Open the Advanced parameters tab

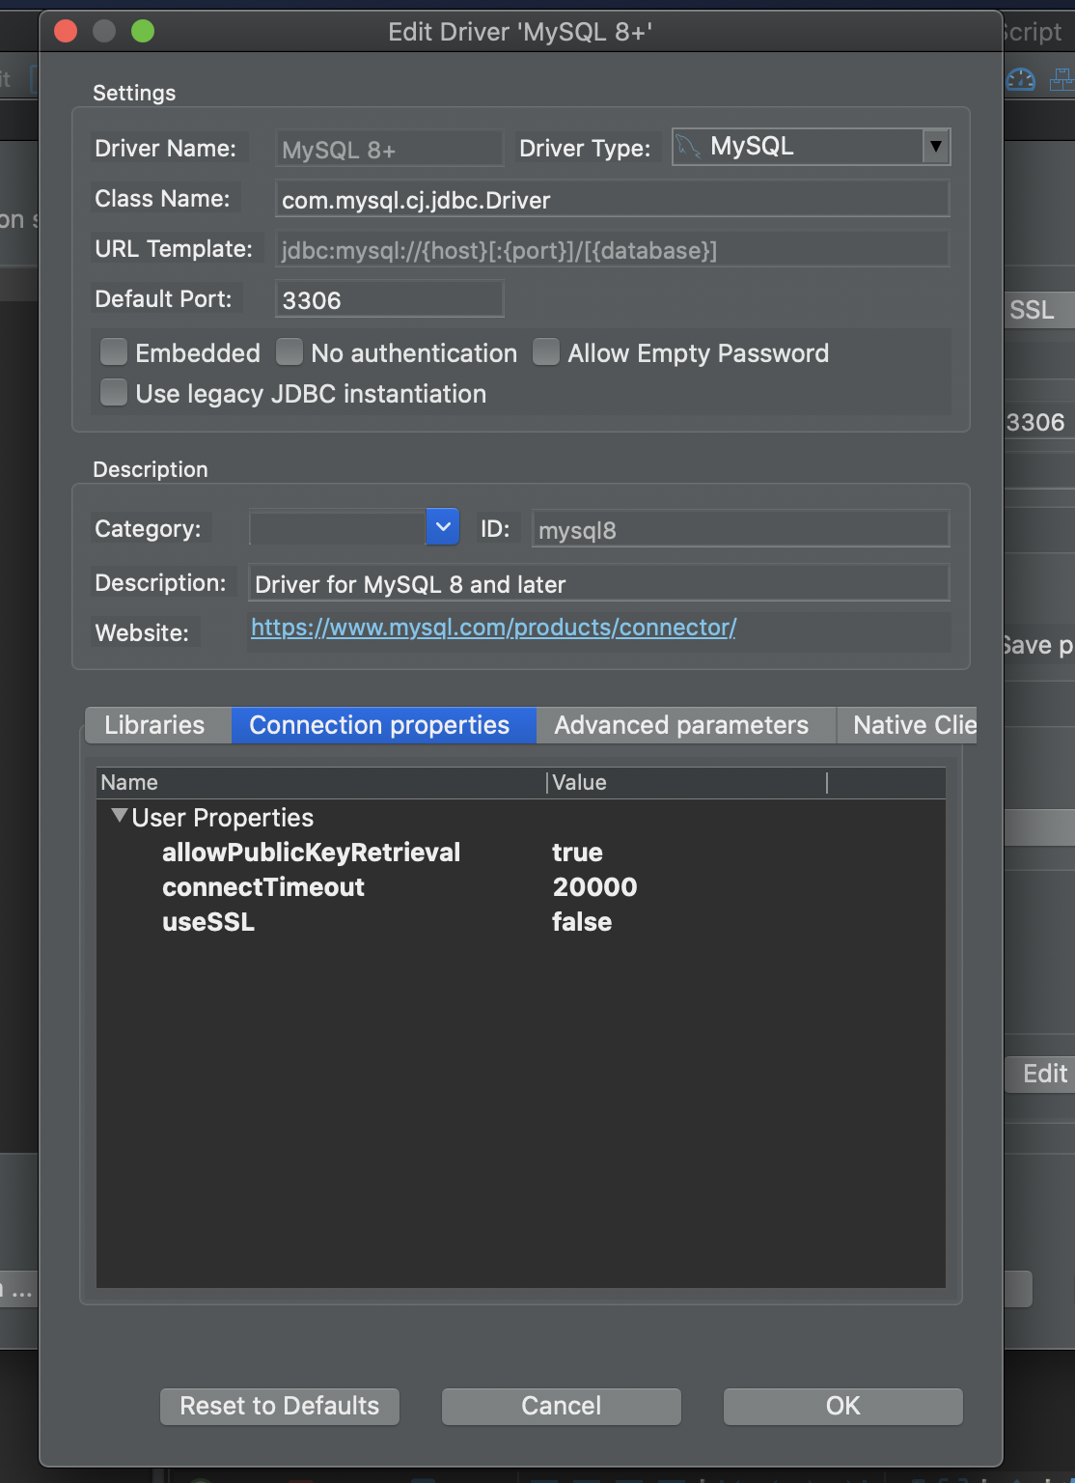685,725
